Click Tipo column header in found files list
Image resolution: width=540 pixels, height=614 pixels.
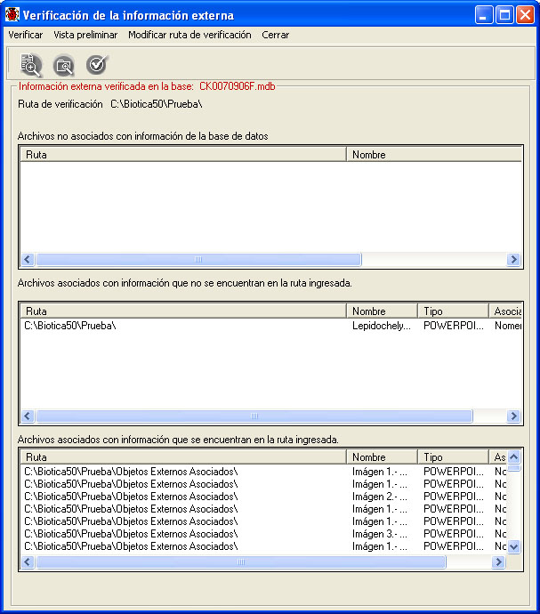453,457
